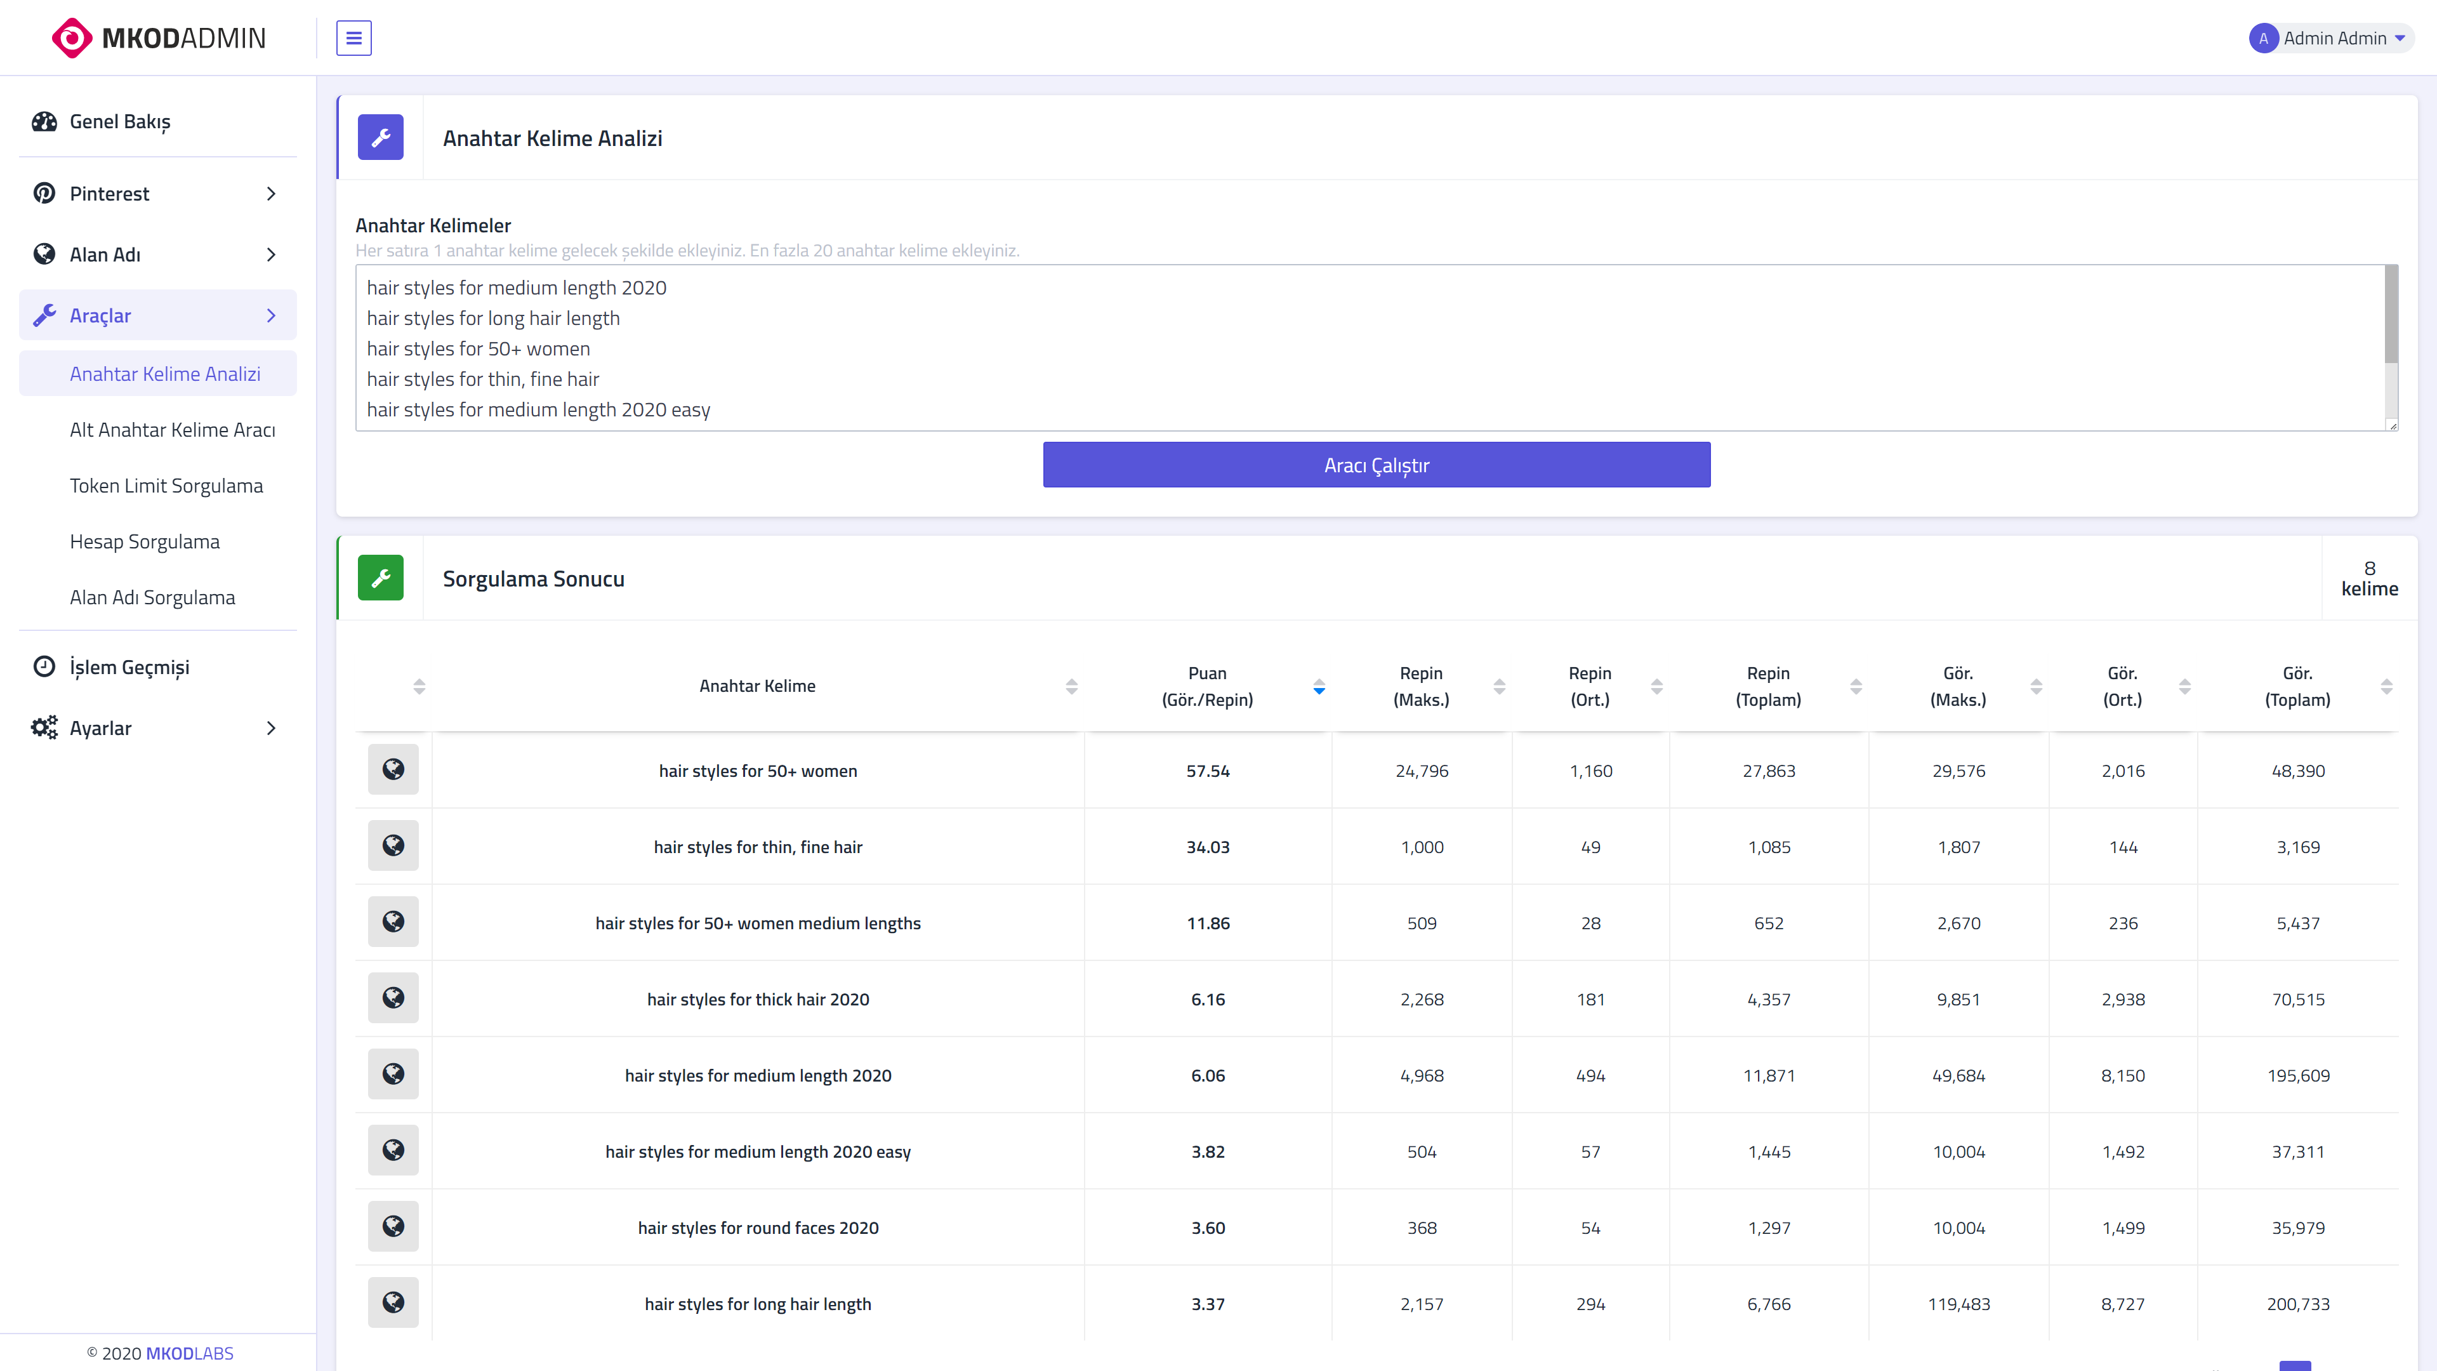
Task: Click the globe icon for 'hair styles for thick hair 2020'
Action: tap(393, 998)
